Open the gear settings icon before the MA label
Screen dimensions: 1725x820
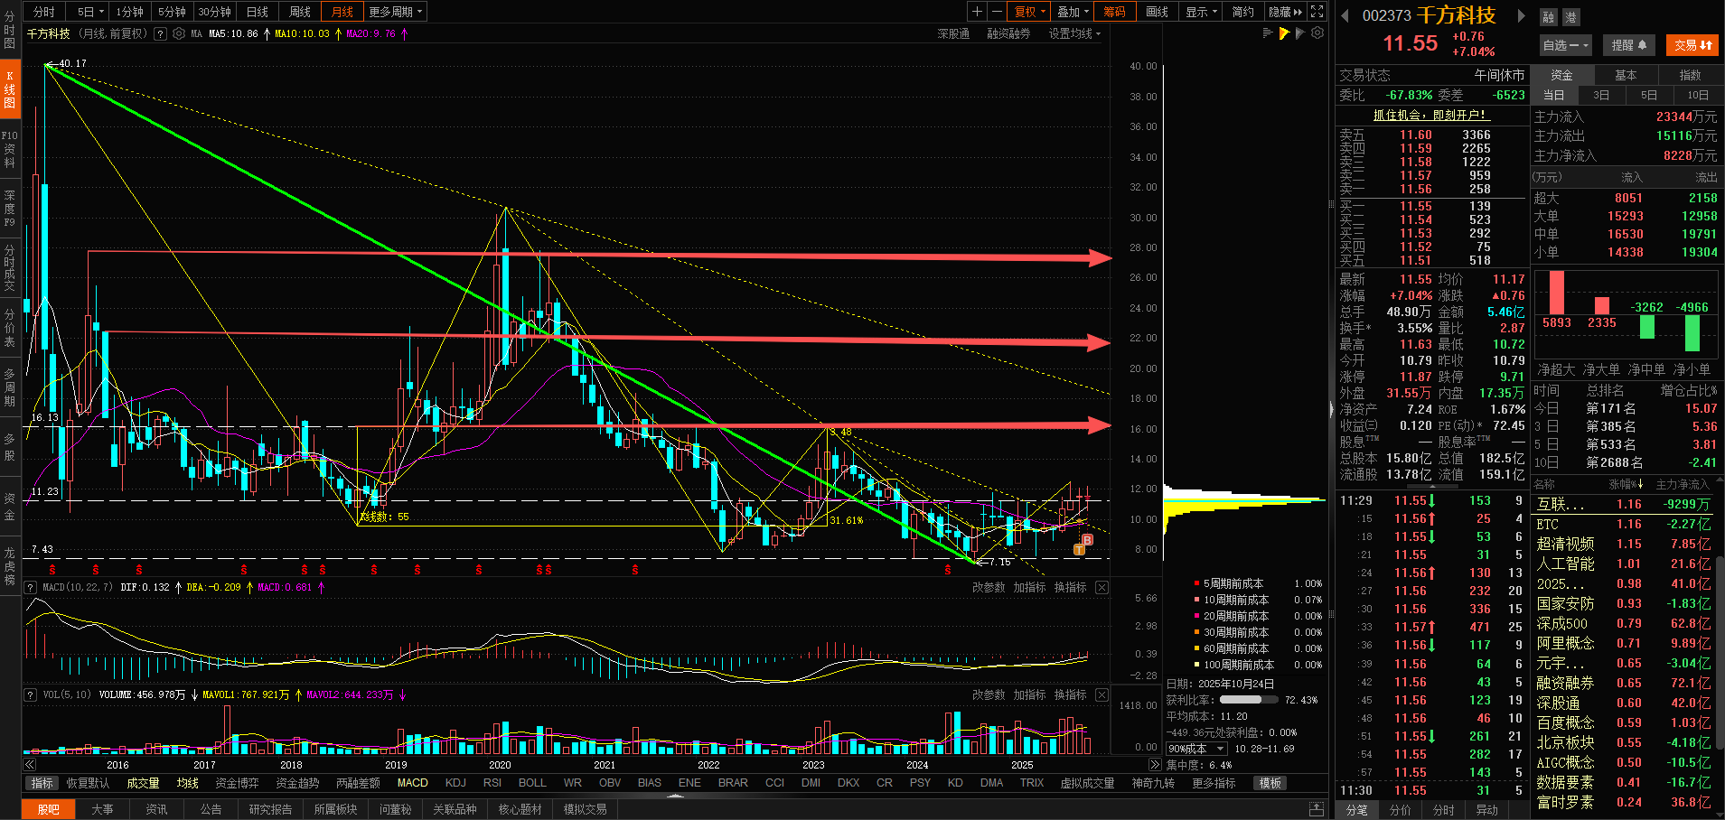pos(179,34)
